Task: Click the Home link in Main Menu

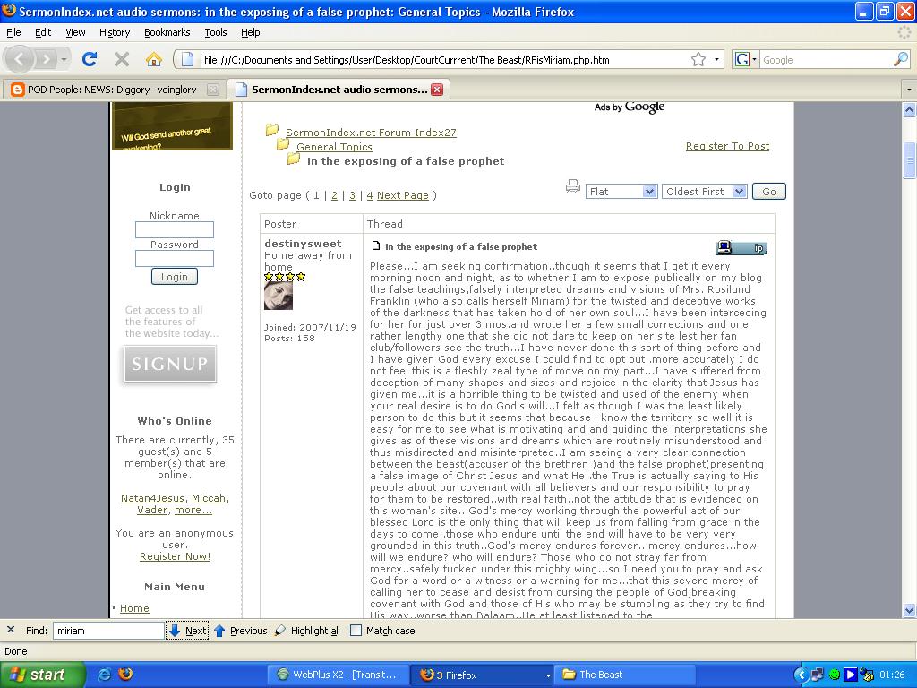Action: click(134, 608)
